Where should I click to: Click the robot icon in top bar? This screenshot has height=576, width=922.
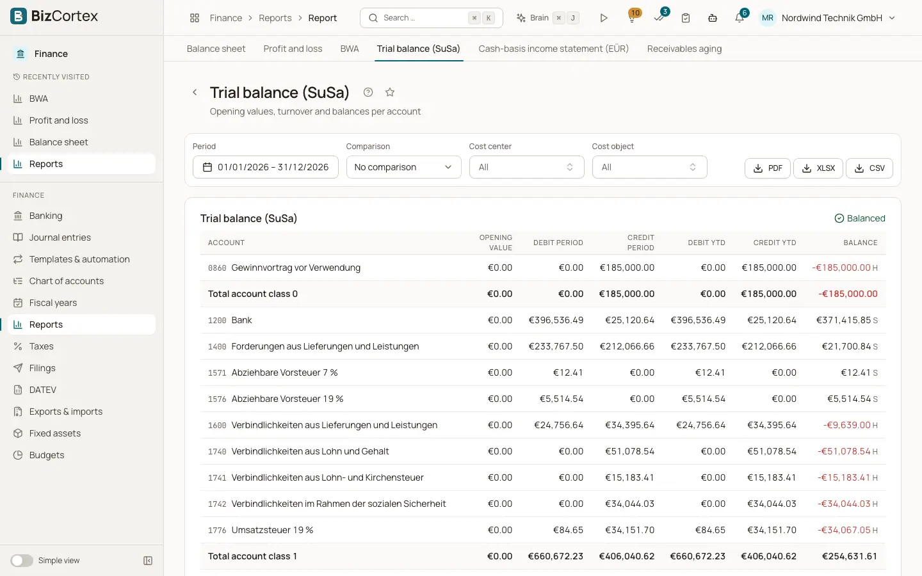click(713, 18)
